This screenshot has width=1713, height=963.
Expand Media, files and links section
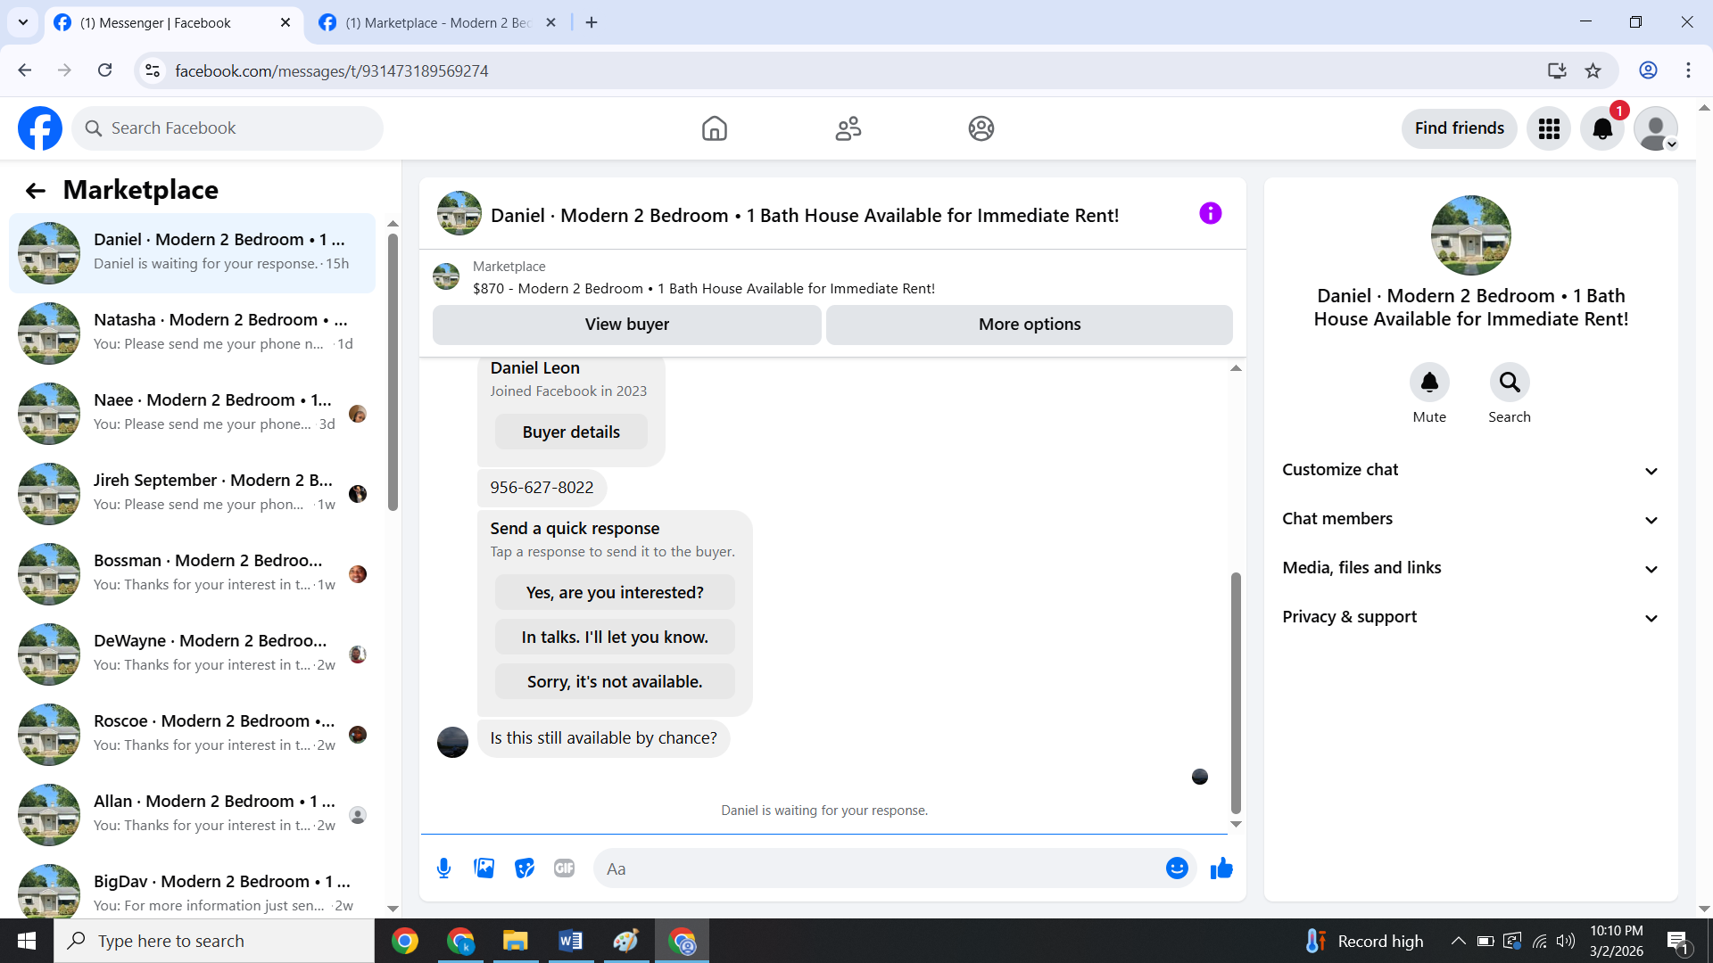1470,568
